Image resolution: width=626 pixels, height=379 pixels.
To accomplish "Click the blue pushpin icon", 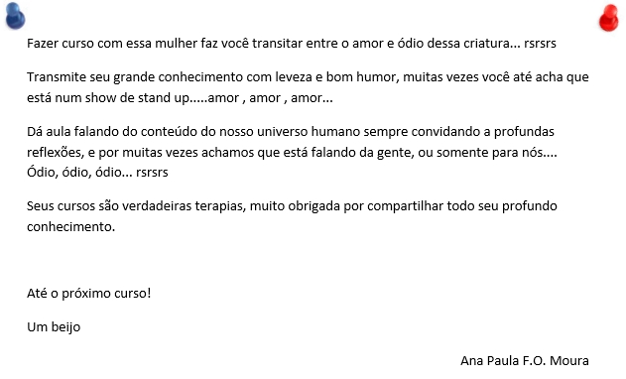I will coord(16,16).
